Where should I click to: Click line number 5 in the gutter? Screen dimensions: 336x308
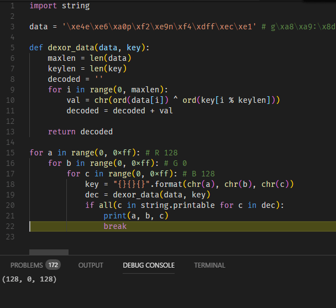click(12, 48)
